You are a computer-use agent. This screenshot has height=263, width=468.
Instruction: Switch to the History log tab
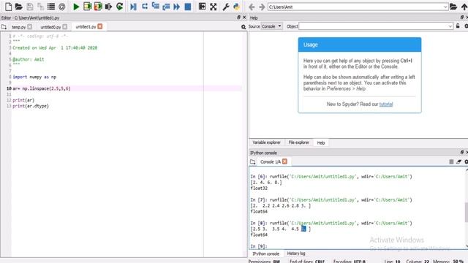click(295, 254)
